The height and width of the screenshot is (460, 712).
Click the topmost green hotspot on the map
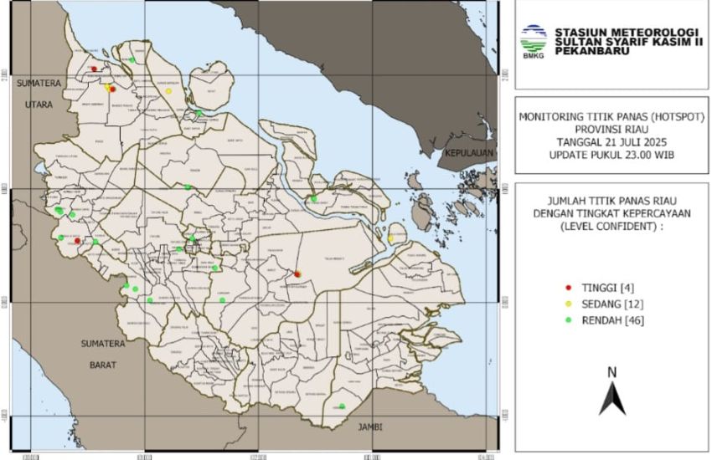click(132, 60)
